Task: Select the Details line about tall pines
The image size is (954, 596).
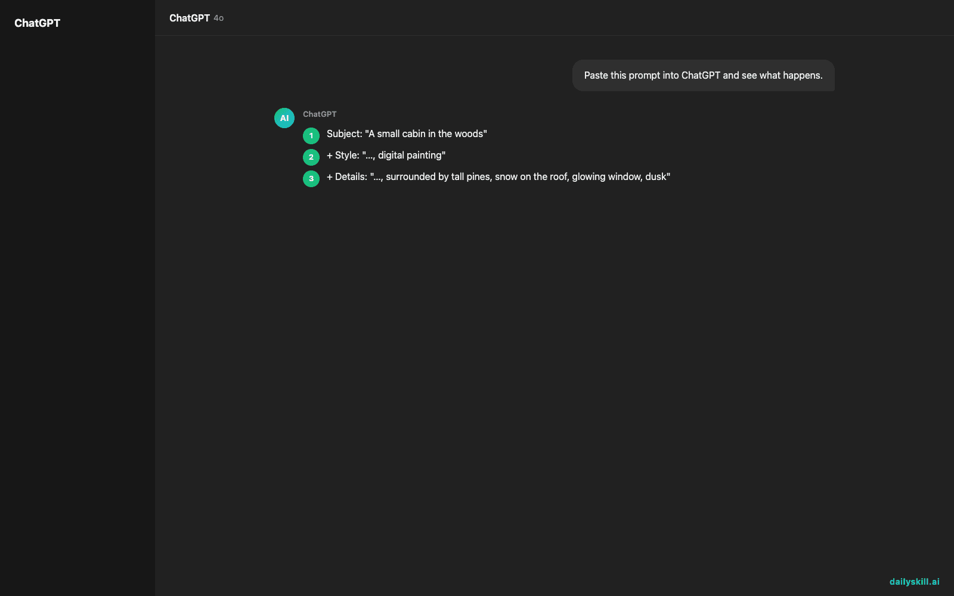Action: tap(498, 177)
